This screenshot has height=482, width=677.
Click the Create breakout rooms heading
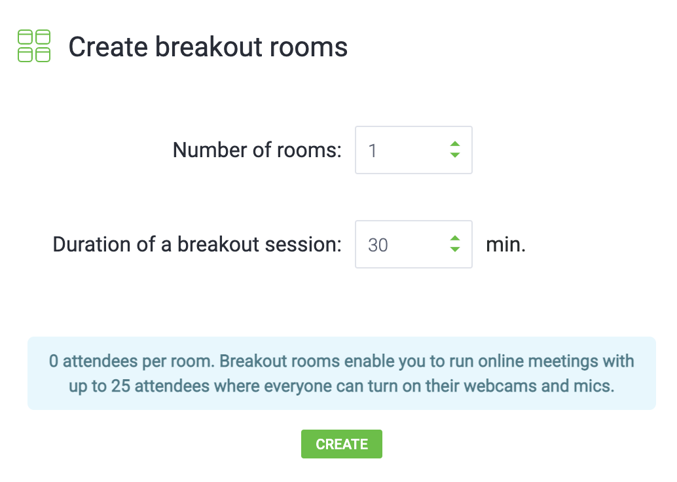click(209, 46)
